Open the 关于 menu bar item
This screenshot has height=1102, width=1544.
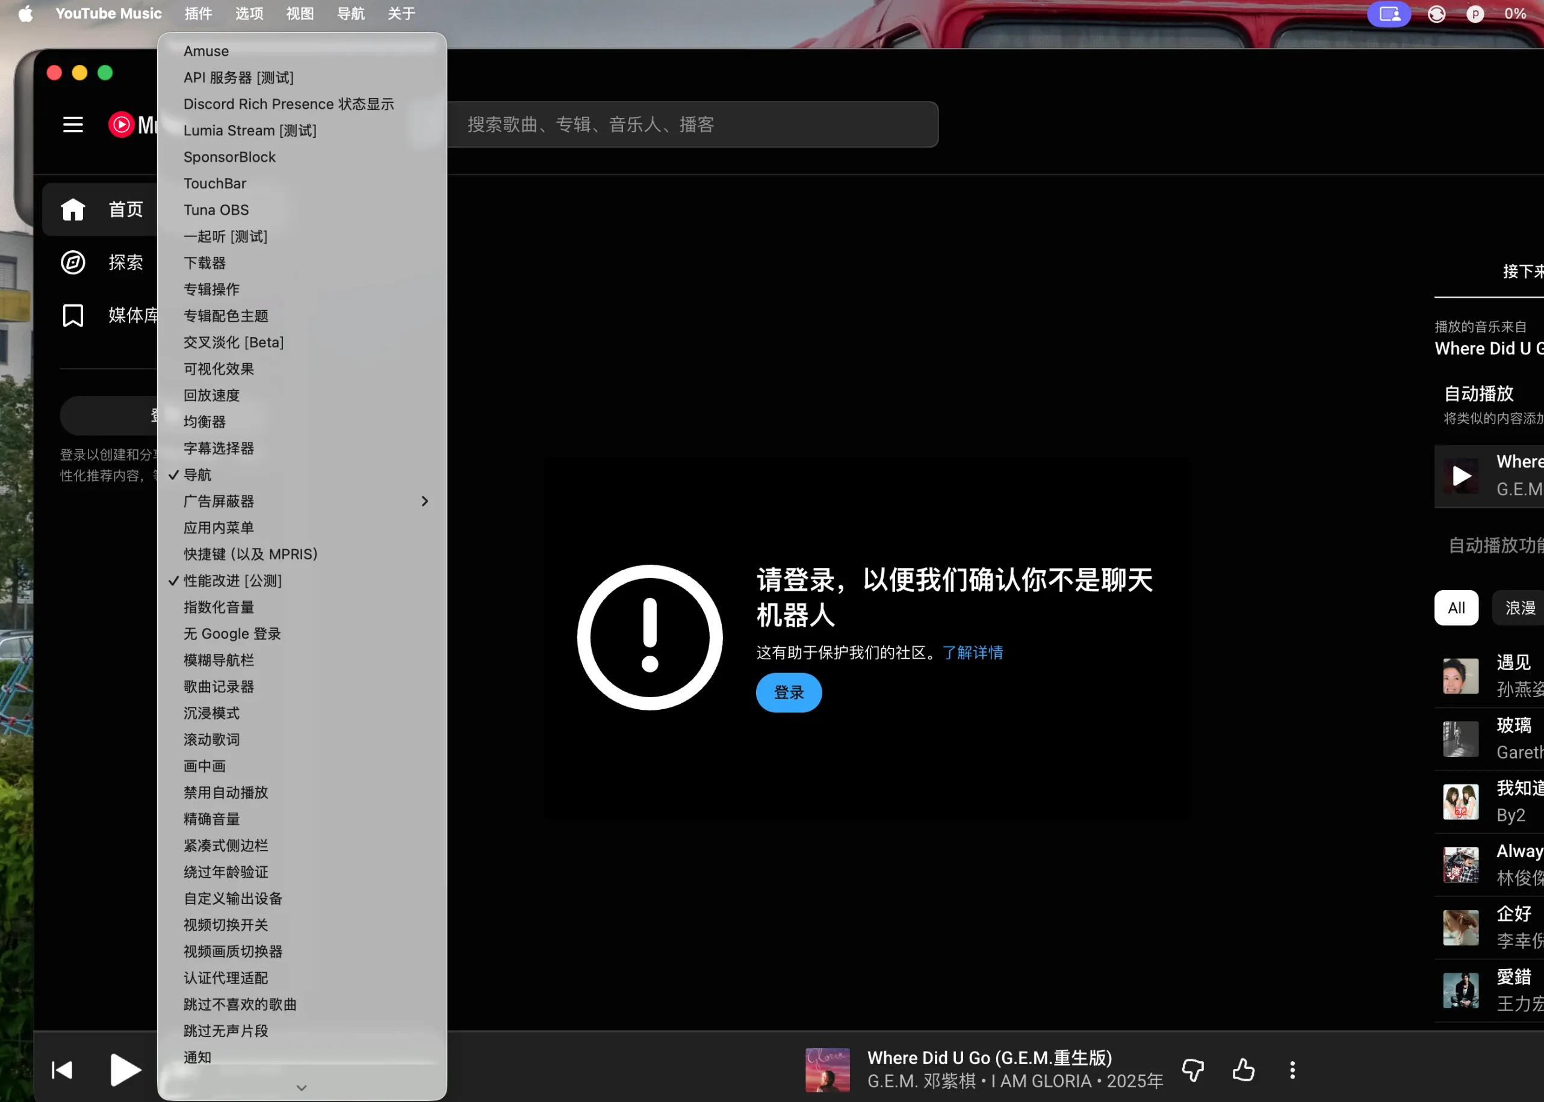click(x=402, y=14)
